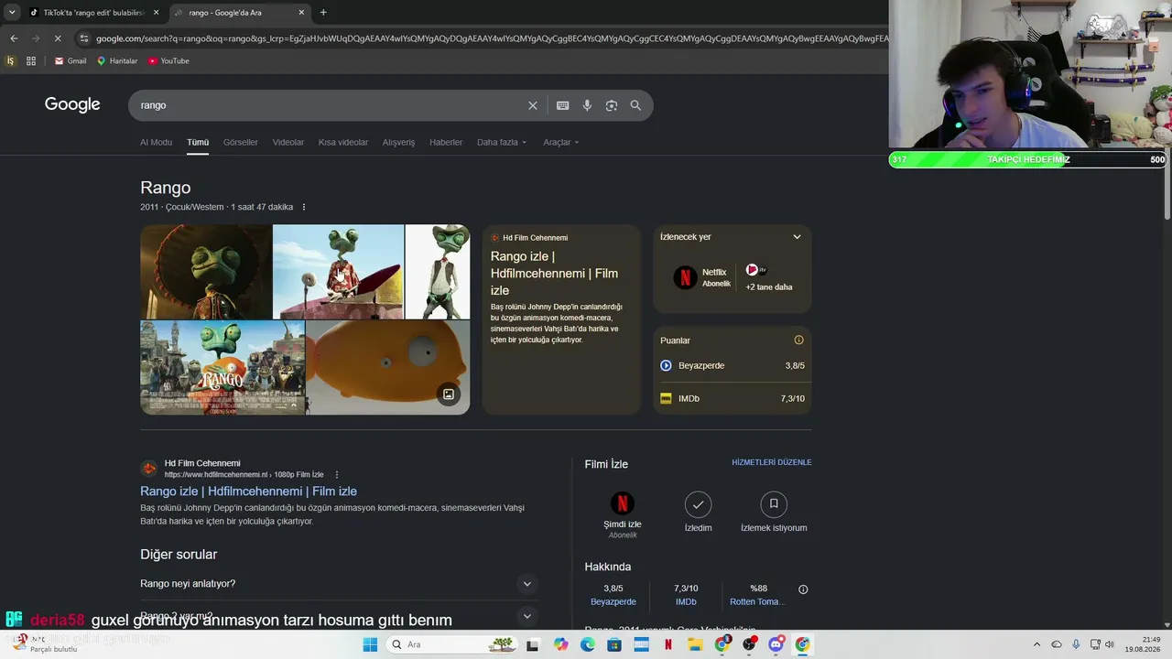Open the three-dot menu on the Hdfilmcehennemi result

click(x=337, y=475)
